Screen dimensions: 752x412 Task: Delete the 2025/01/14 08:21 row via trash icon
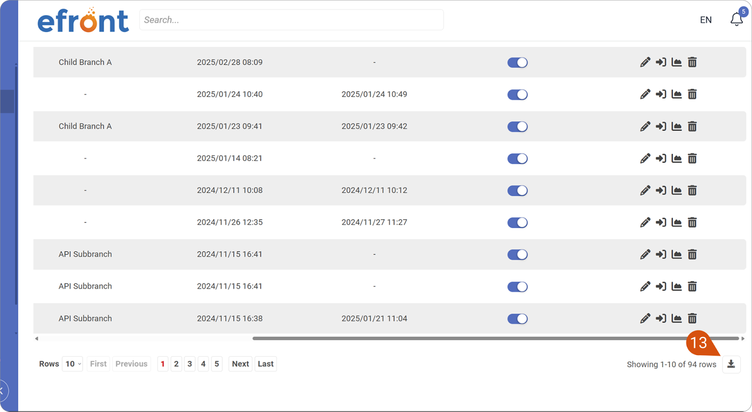(692, 159)
